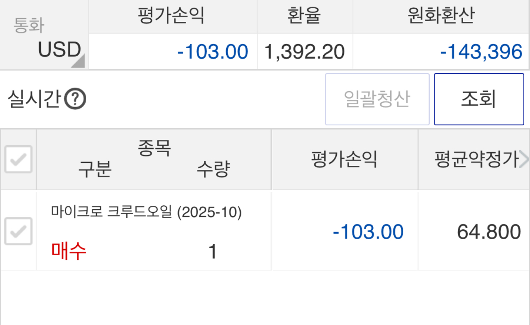
Task: Select the 평가손익 column header in table
Action: point(344,160)
